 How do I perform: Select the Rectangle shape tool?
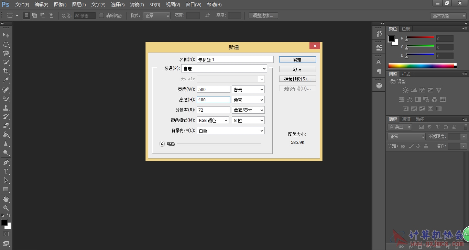pyautogui.click(x=6, y=189)
